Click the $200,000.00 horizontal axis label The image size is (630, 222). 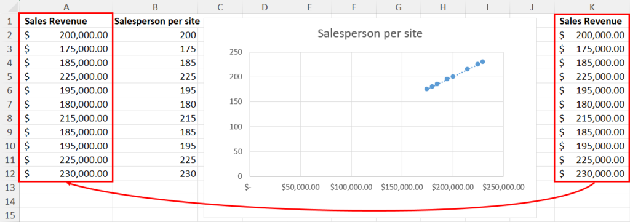(x=453, y=187)
